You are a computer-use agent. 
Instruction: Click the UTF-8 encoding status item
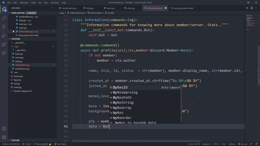[216, 144]
